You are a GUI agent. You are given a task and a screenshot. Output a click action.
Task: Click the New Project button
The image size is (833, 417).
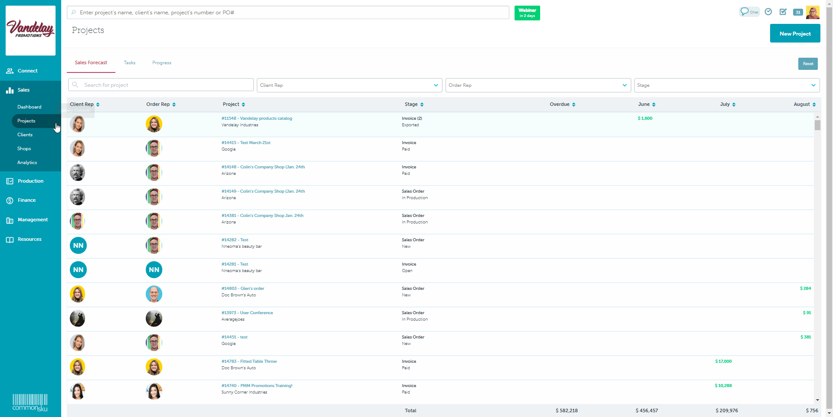(795, 33)
